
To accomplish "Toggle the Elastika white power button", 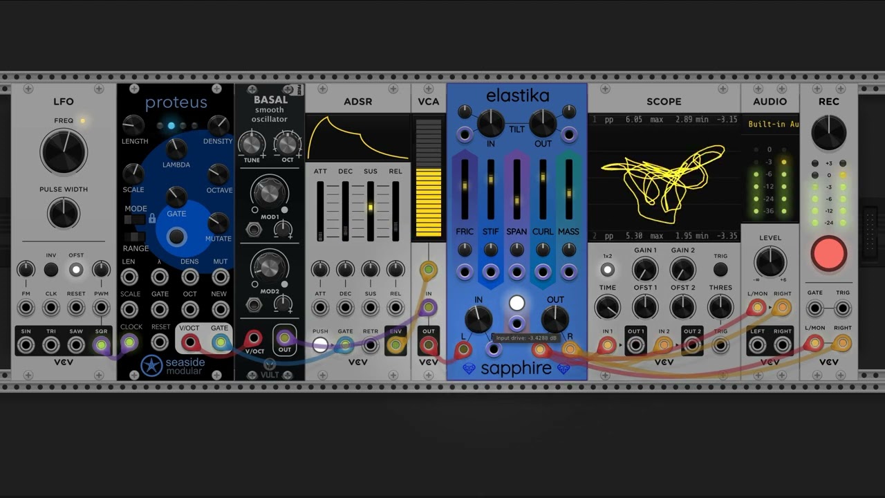I will (516, 303).
